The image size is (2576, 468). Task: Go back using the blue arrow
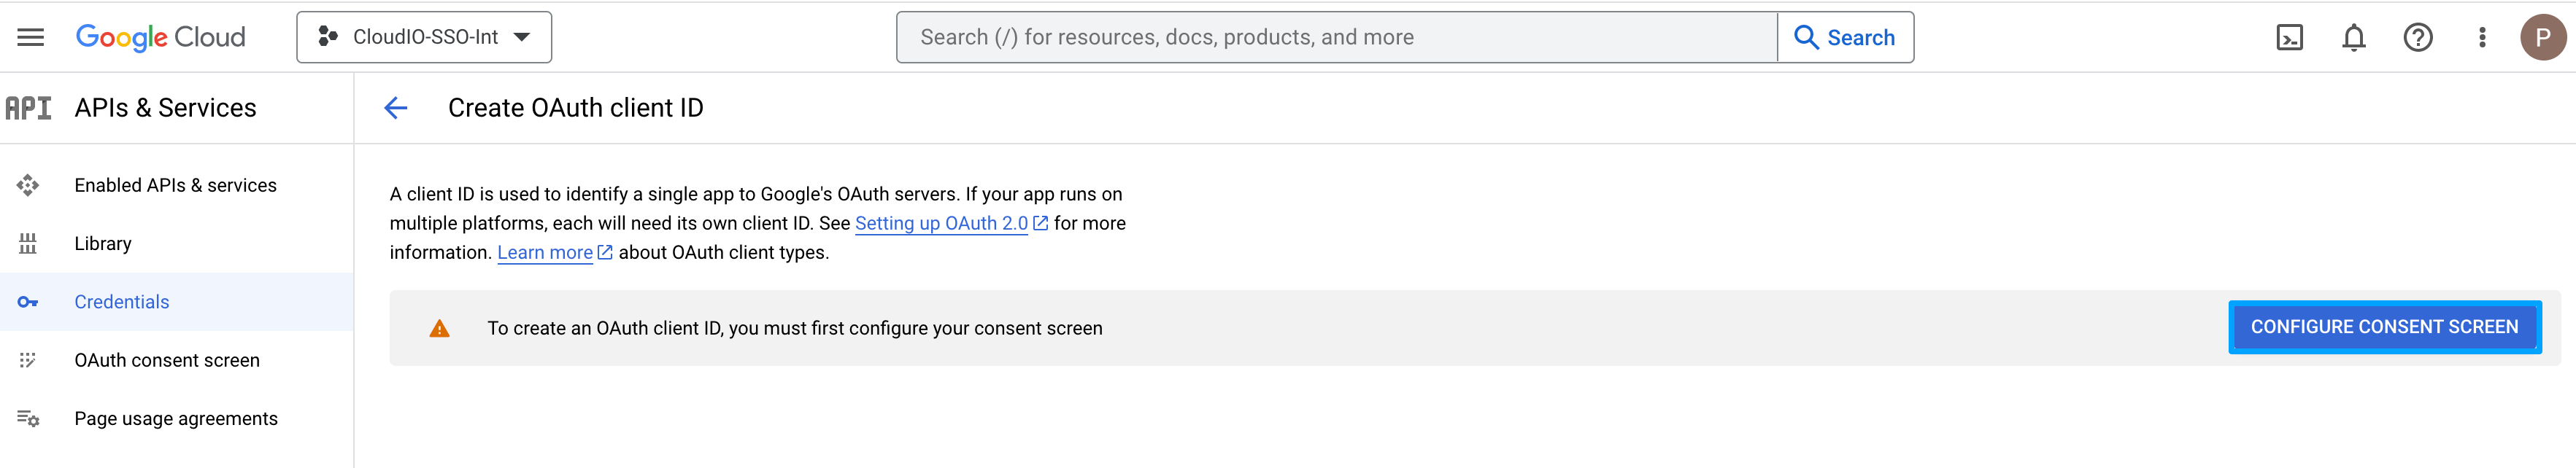click(x=396, y=108)
